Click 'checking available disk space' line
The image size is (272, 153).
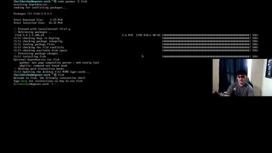click(40, 51)
